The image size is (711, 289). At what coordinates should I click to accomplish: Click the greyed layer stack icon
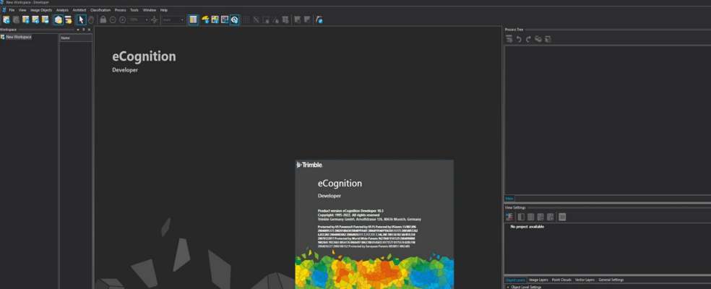point(285,20)
